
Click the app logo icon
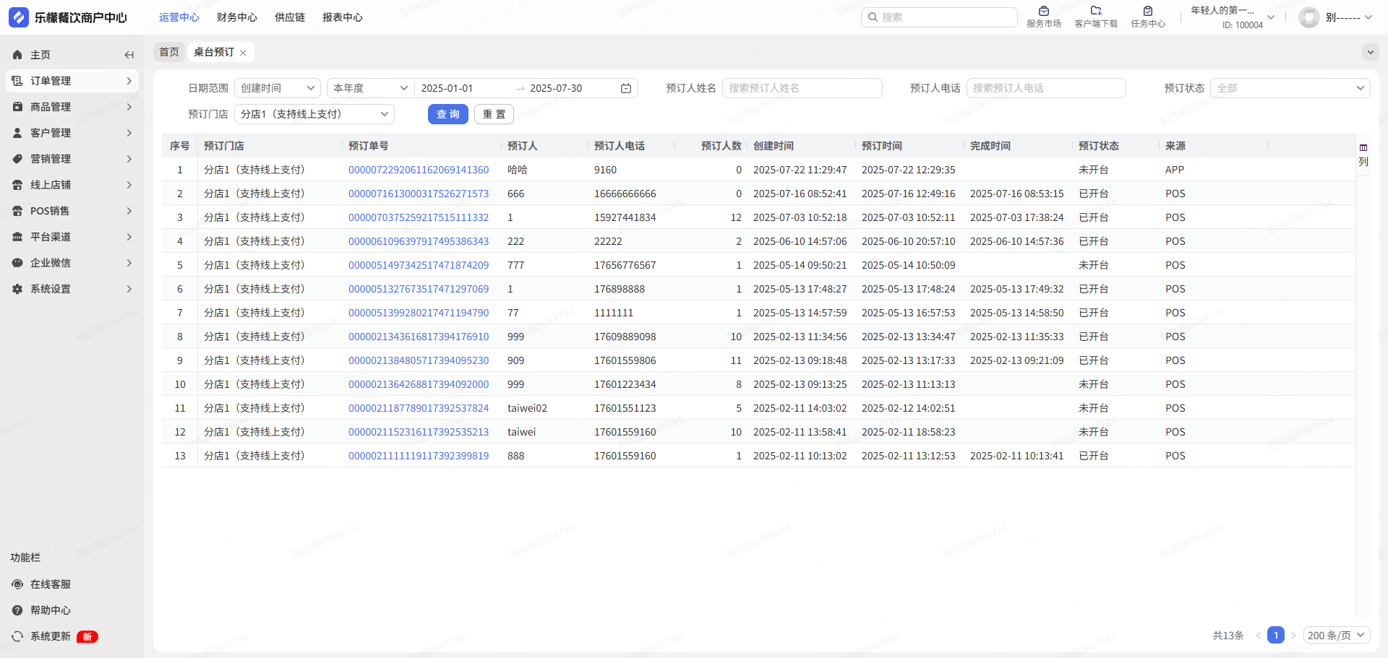click(19, 17)
